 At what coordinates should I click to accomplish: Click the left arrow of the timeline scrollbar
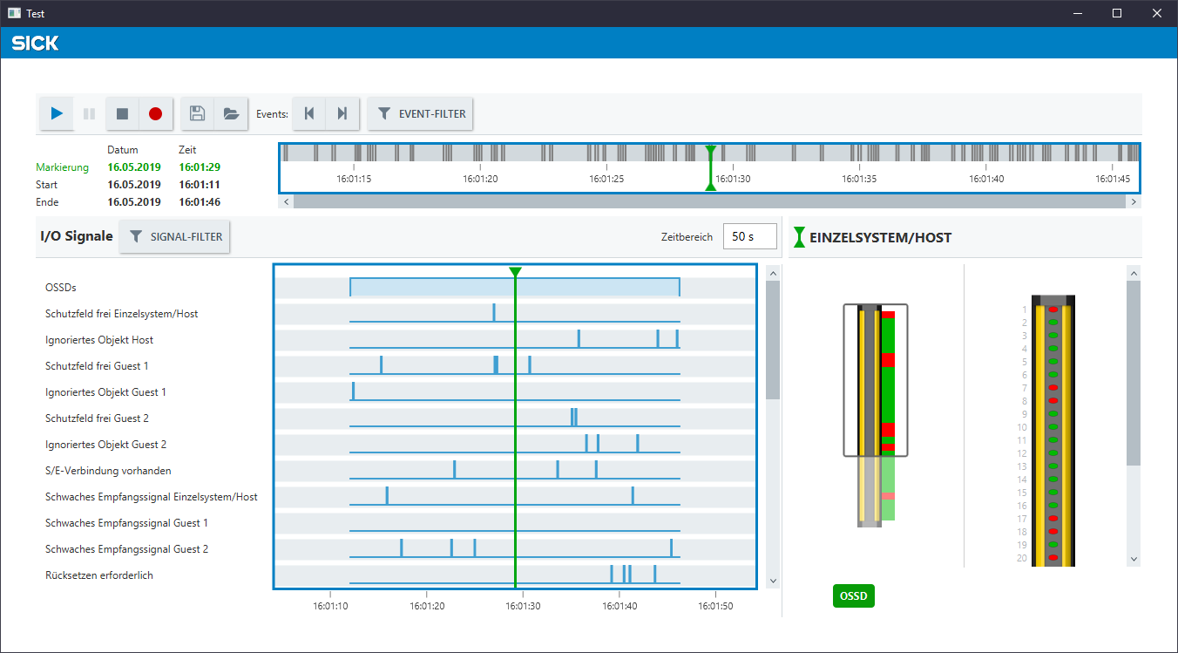(x=286, y=201)
